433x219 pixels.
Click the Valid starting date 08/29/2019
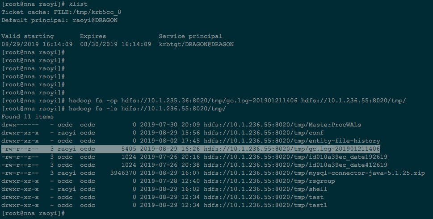[14, 44]
